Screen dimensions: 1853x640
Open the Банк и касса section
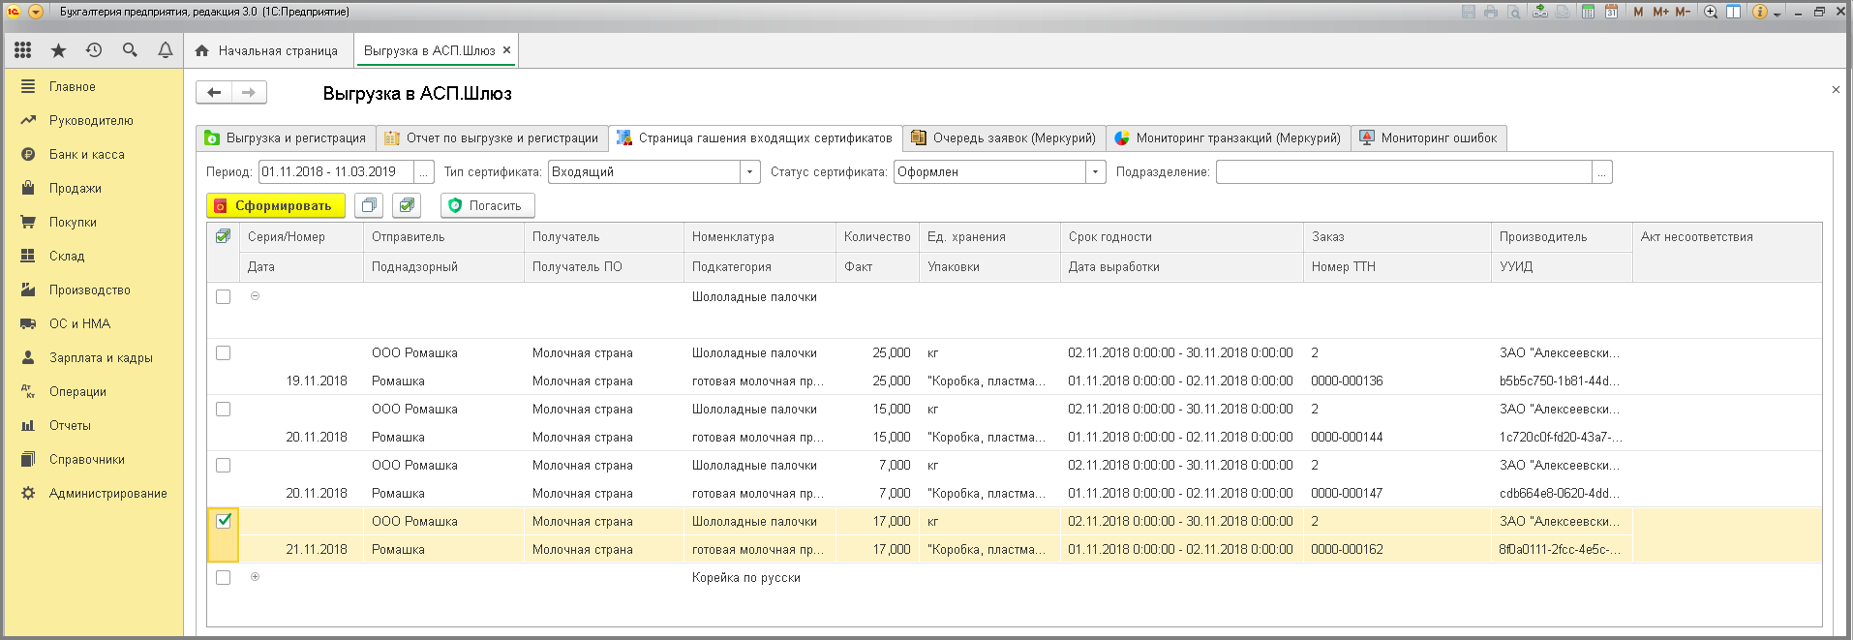coord(93,154)
